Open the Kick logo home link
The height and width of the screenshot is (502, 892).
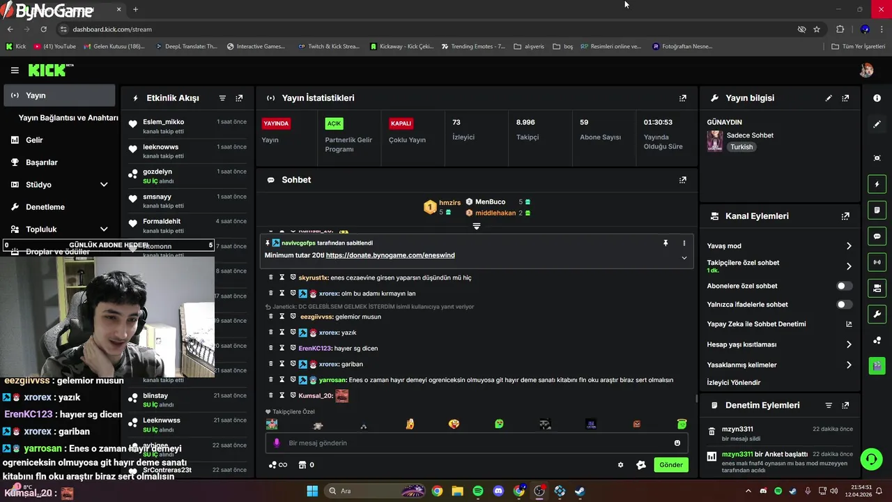tap(50, 70)
